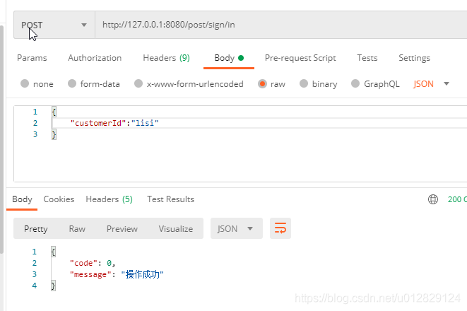This screenshot has height=311, width=467.
Task: Open the request Headers (9) tab
Action: (166, 58)
